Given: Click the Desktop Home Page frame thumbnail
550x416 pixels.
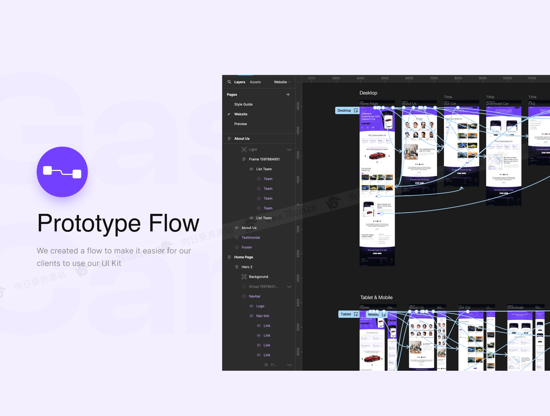Looking at the screenshot, I should click(x=377, y=186).
